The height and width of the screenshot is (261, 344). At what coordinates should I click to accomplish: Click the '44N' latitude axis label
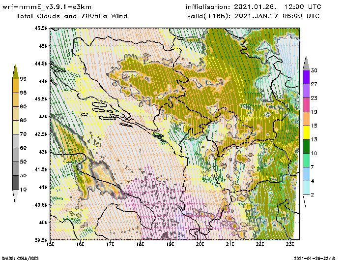pyautogui.click(x=43, y=81)
